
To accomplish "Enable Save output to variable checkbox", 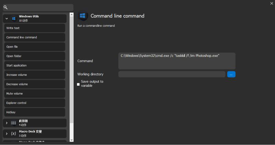I will pyautogui.click(x=78, y=84).
